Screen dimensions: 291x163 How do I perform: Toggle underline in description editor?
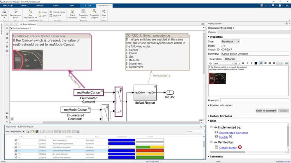pos(251,63)
